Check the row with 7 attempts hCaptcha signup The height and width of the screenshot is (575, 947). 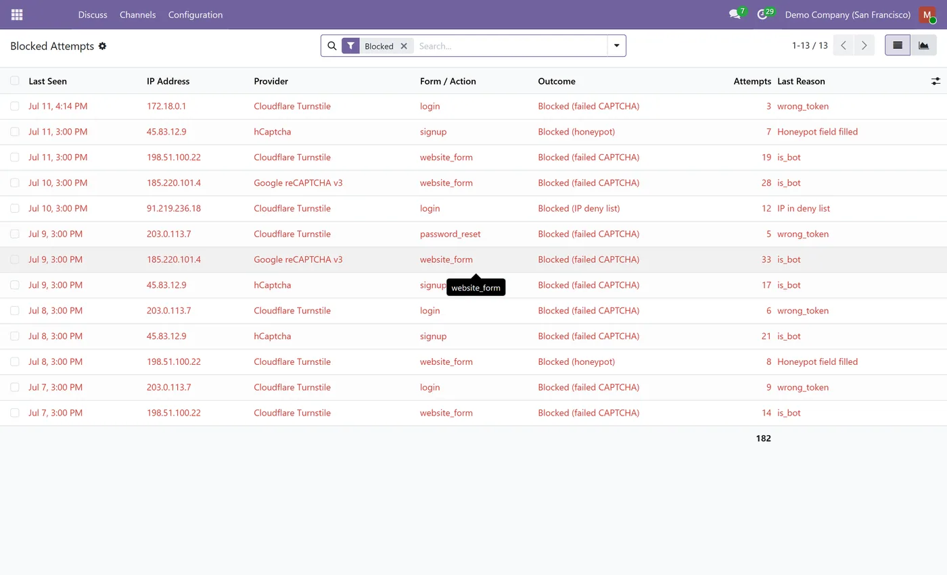point(15,132)
